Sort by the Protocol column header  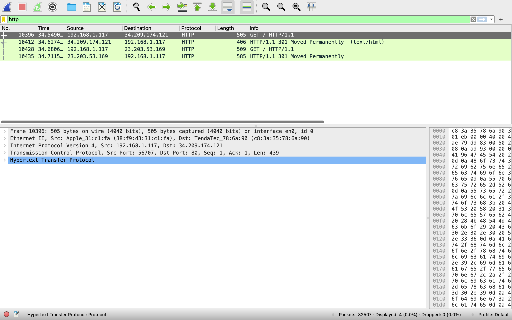tap(197, 28)
